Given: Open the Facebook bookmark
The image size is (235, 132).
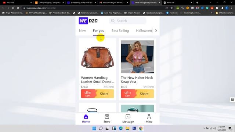Looking at the screenshot, I should pos(172,13).
